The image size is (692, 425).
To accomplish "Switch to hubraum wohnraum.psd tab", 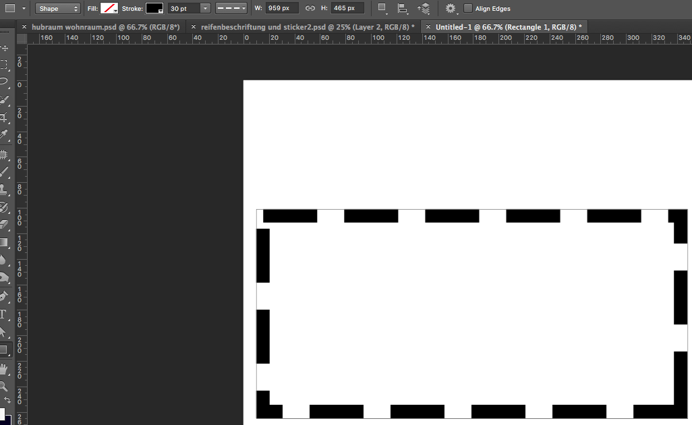I will (106, 27).
